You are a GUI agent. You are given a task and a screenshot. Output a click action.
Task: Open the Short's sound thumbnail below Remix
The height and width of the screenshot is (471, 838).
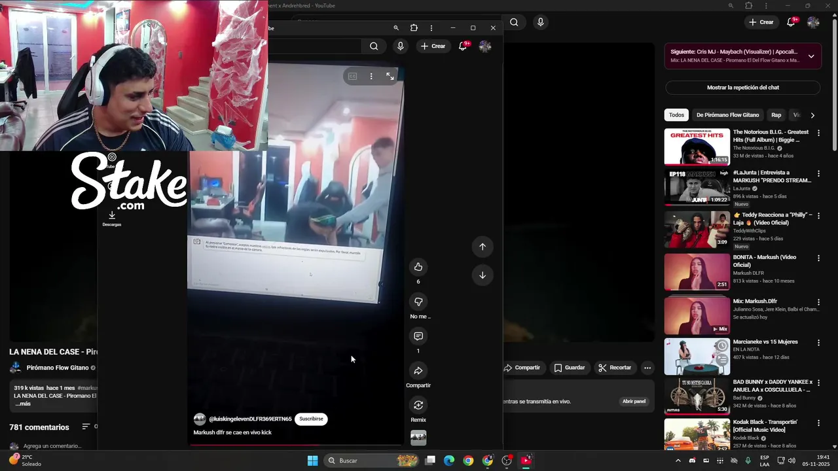418,438
